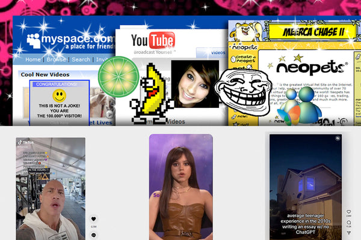Click the myspace.com logo text

(78, 38)
